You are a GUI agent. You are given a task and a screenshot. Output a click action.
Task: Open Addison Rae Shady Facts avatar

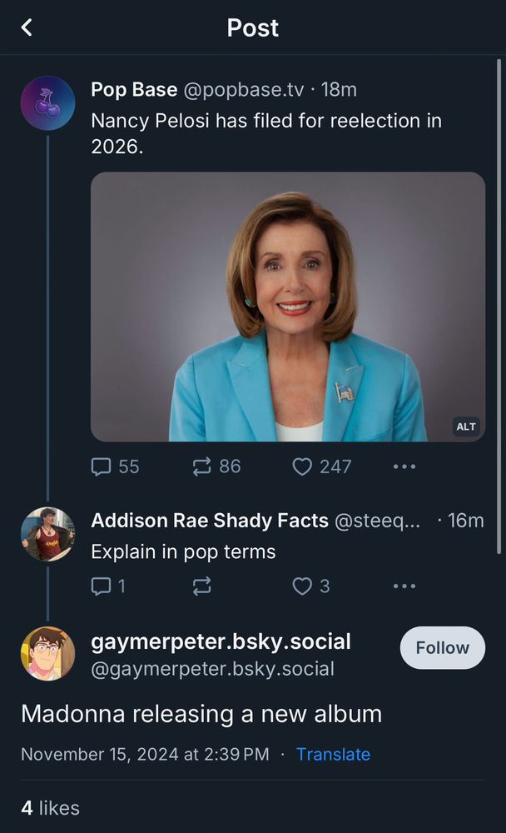click(47, 534)
